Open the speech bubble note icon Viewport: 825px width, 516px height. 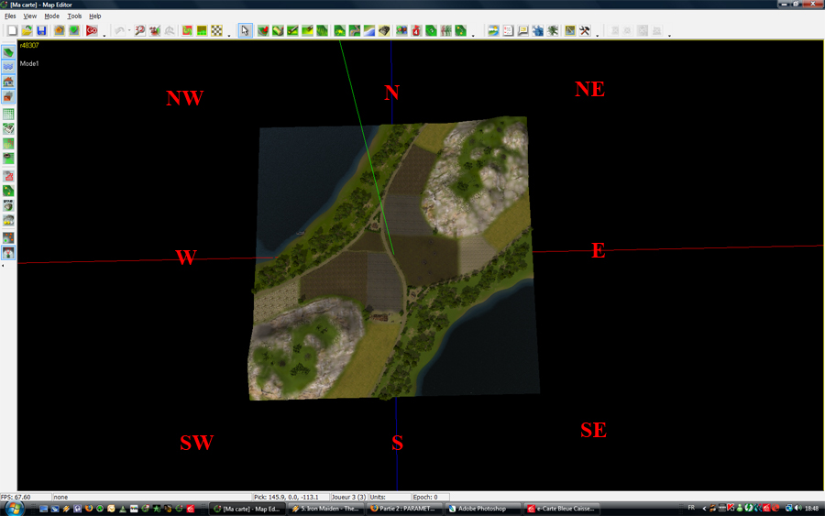coord(522,30)
